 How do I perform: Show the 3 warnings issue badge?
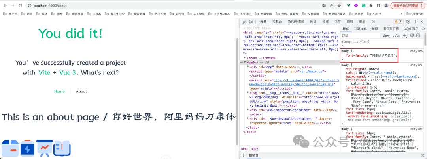click(x=397, y=21)
